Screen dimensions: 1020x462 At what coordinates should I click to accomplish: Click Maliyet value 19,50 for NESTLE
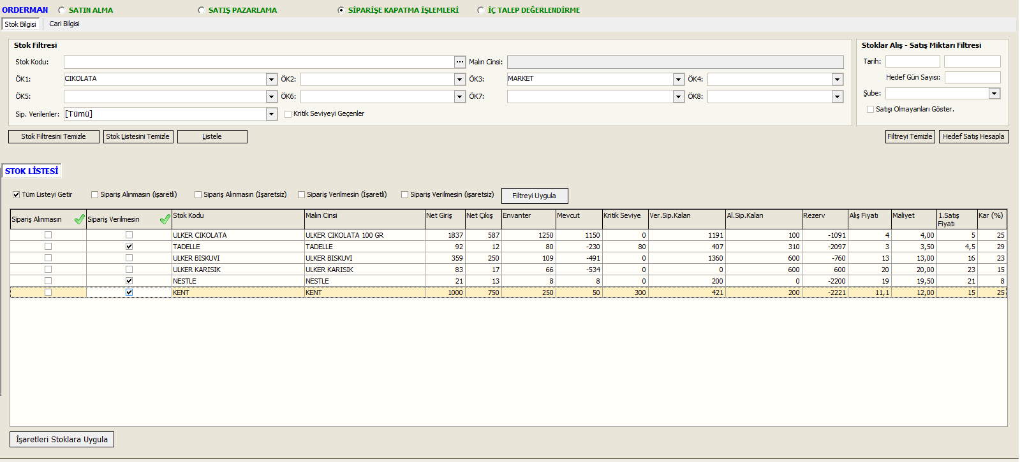(913, 281)
